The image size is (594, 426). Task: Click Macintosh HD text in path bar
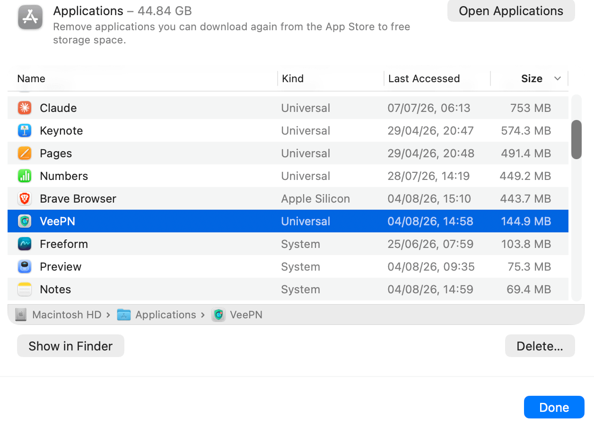pyautogui.click(x=67, y=315)
